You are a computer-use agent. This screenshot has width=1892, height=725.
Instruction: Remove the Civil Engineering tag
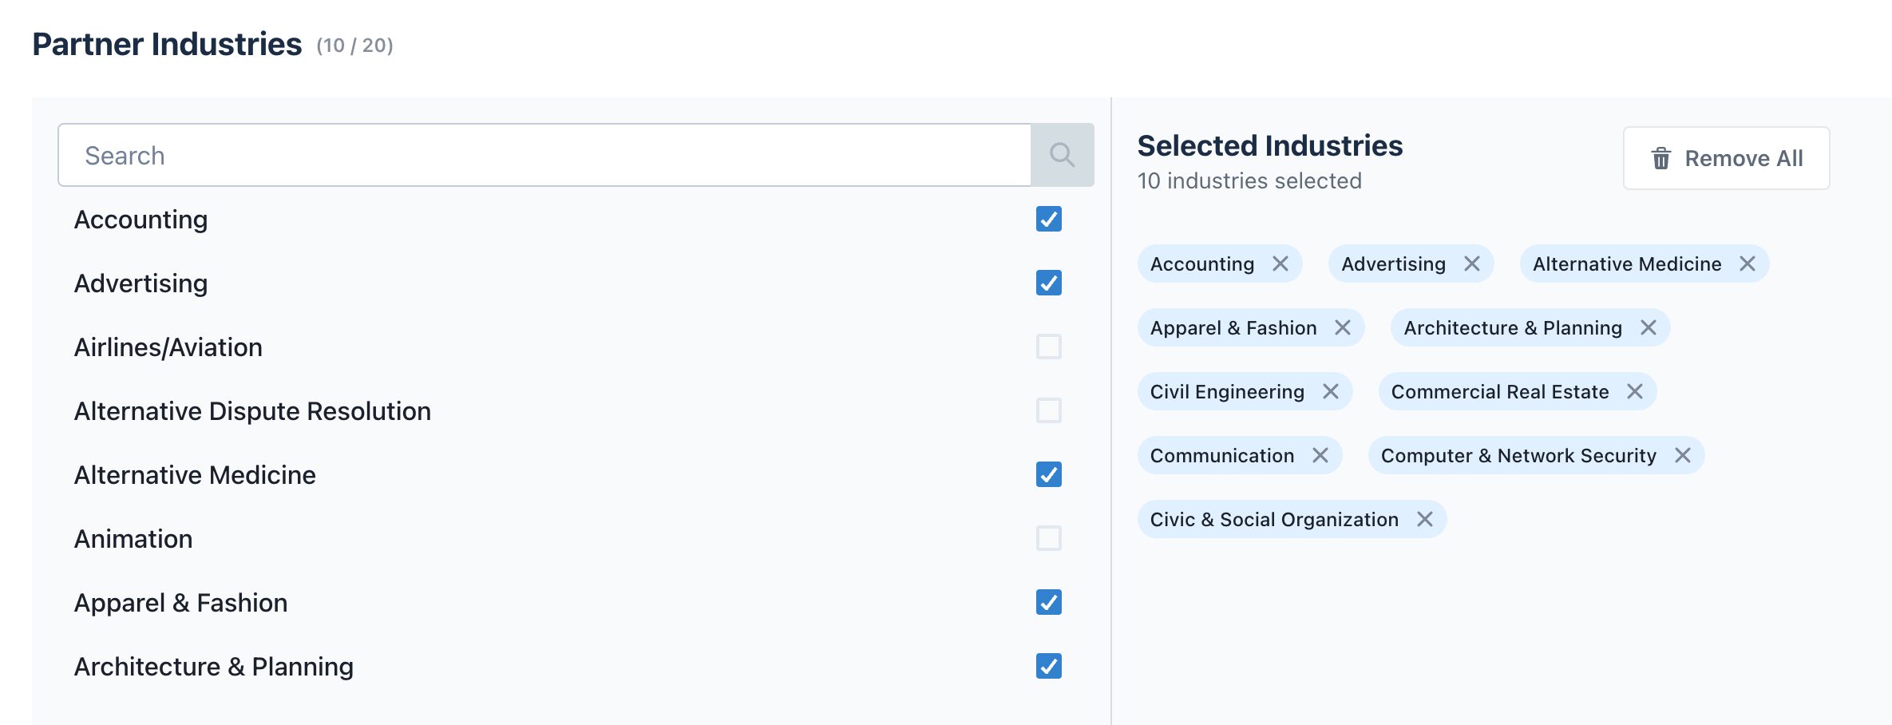click(1331, 391)
